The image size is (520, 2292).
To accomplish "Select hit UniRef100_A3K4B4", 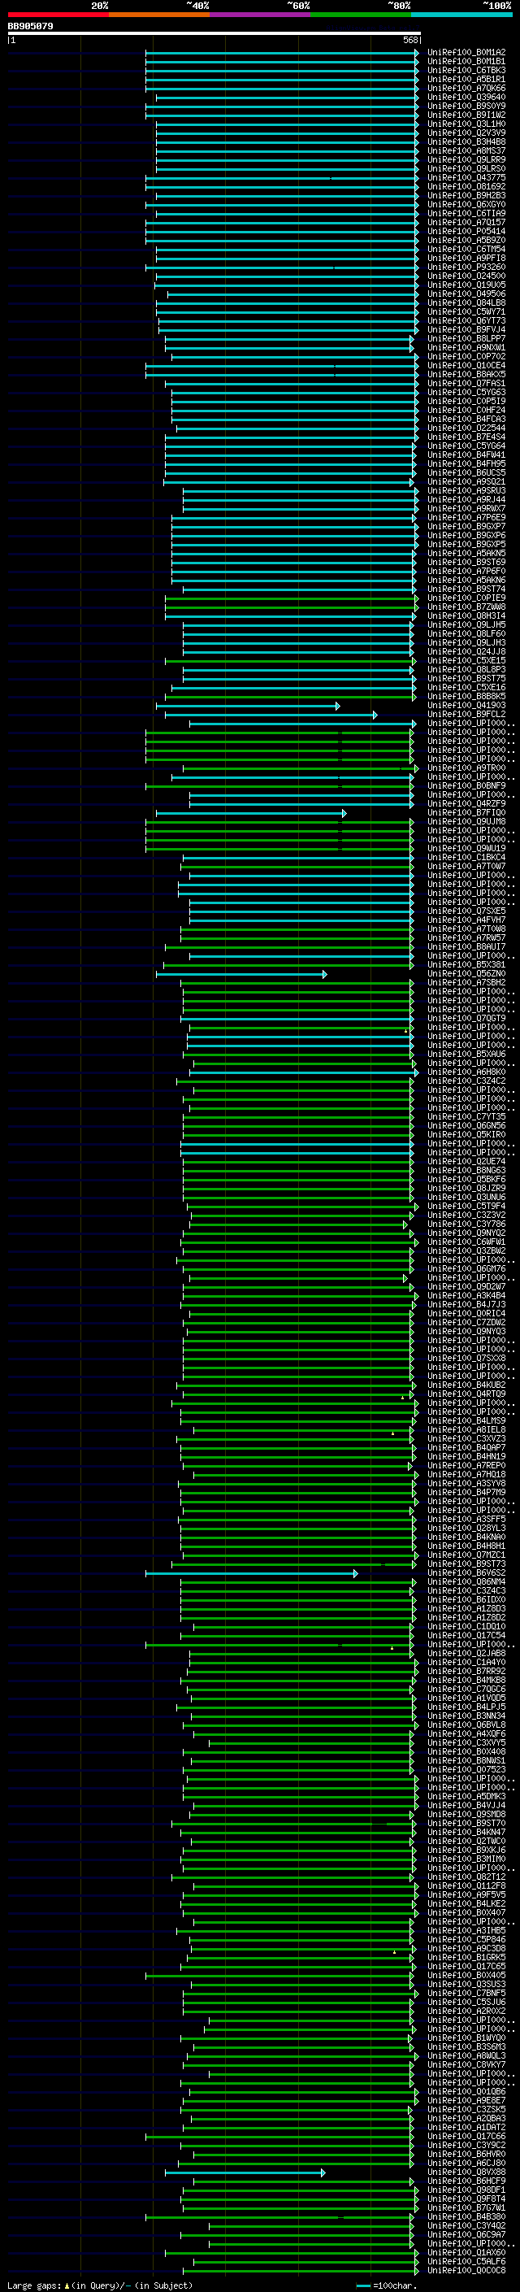I will click(466, 1295).
